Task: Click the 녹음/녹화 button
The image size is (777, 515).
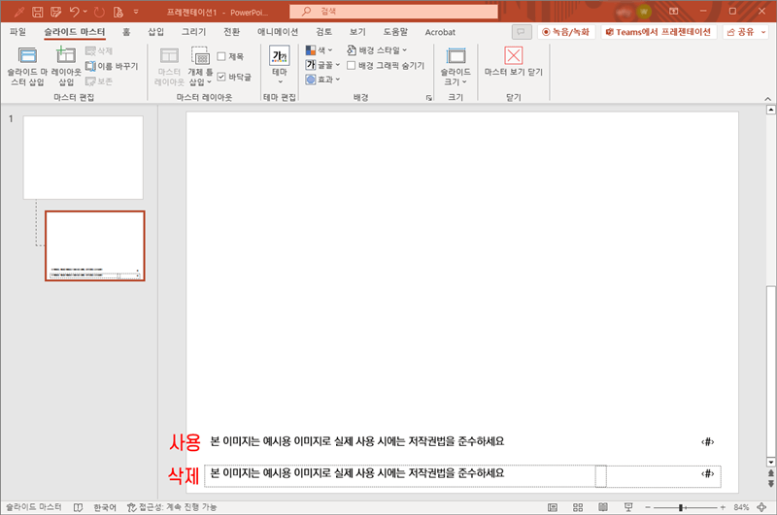Action: [566, 32]
